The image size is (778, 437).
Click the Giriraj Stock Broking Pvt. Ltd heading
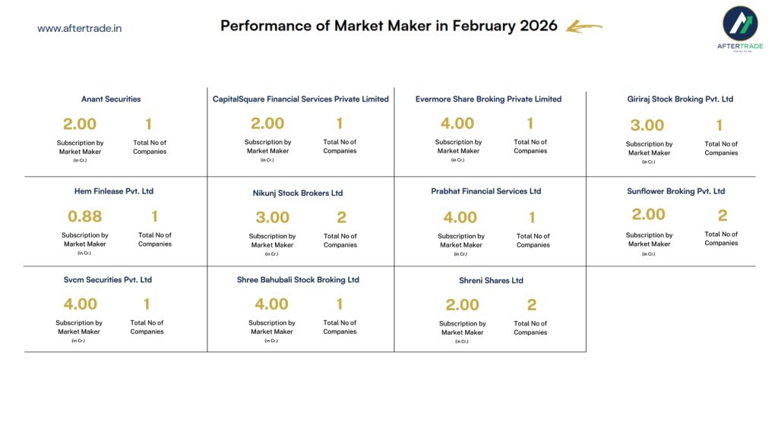tap(680, 99)
